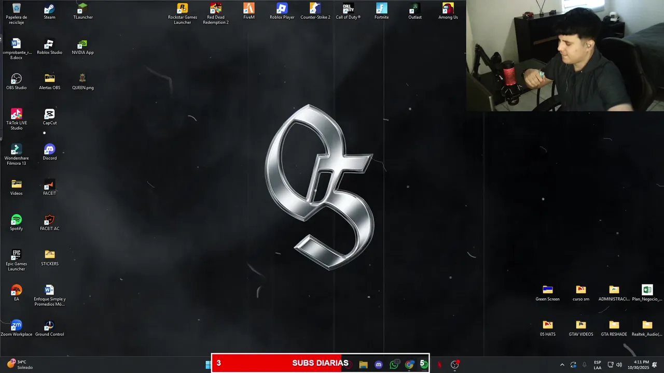Switch the ESP LAA input language
Viewport: 664px width, 373px height.
pyautogui.click(x=598, y=365)
